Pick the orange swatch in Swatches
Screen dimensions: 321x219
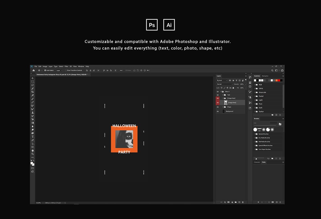click(x=276, y=80)
